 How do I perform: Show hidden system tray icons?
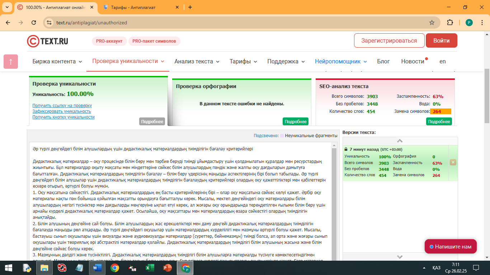pyautogui.click(x=424, y=267)
